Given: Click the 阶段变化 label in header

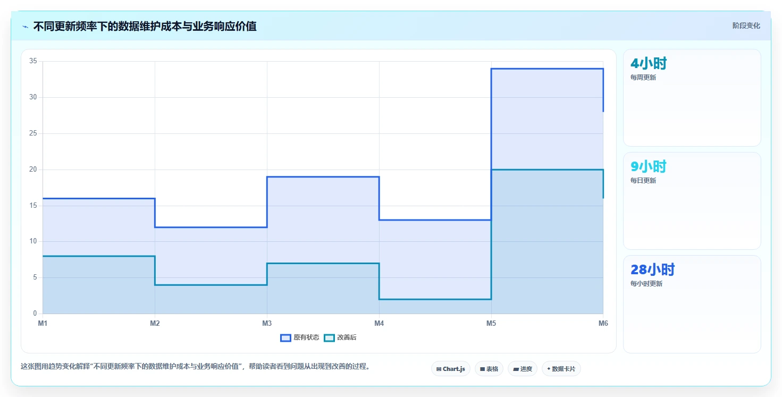Looking at the screenshot, I should (x=746, y=26).
